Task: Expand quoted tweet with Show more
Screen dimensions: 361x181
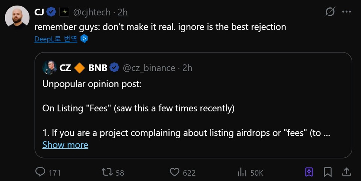Action: (65, 145)
